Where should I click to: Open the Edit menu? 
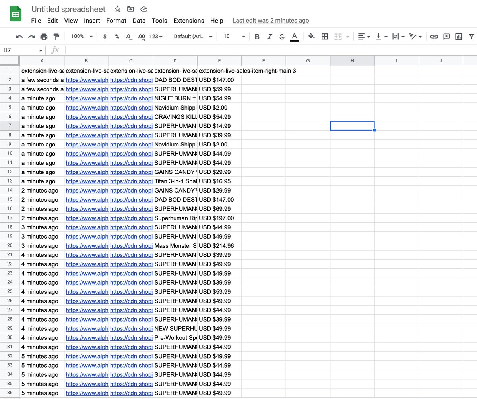pyautogui.click(x=52, y=21)
